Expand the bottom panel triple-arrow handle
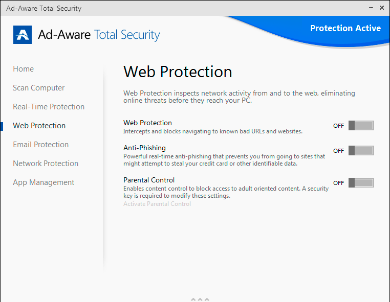Viewport: 390px width, 302px height. pyautogui.click(x=200, y=299)
